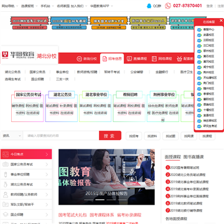Click the 国考笔试大礼包 red link

(73, 215)
